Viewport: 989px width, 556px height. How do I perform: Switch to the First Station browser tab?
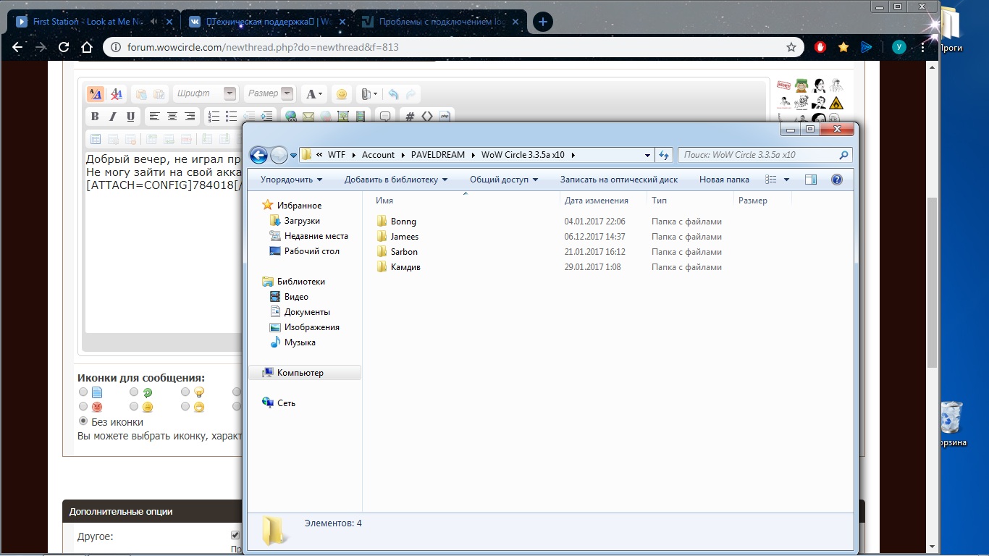pyautogui.click(x=87, y=22)
